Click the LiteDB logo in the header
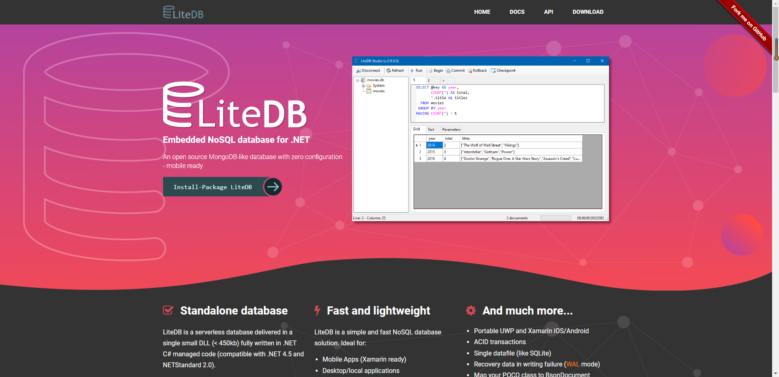 coord(183,12)
